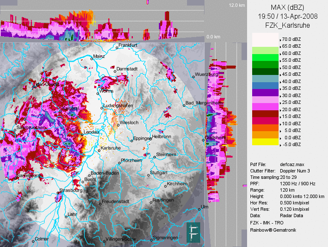Click the MAX (dBZ) title text

point(287,7)
